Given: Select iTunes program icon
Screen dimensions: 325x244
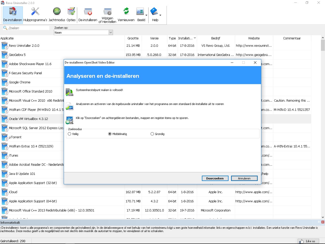Looking at the screenshot, I should 5,156.
